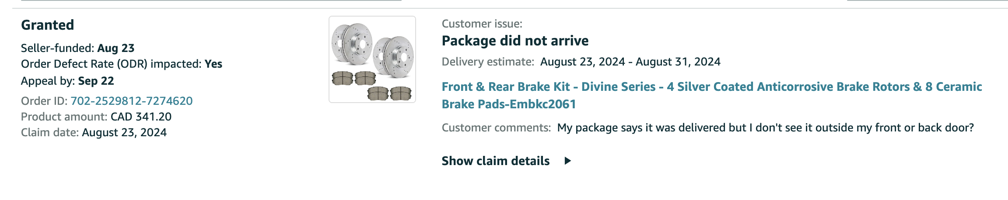Click the Show claim details text
Viewport: 1008px width, 200px height.
tap(496, 161)
